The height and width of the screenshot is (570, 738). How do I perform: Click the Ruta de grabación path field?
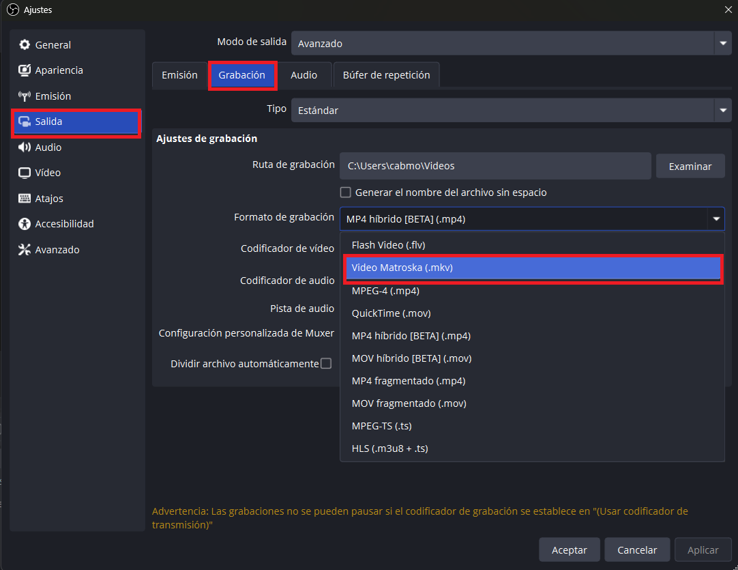pyautogui.click(x=495, y=165)
